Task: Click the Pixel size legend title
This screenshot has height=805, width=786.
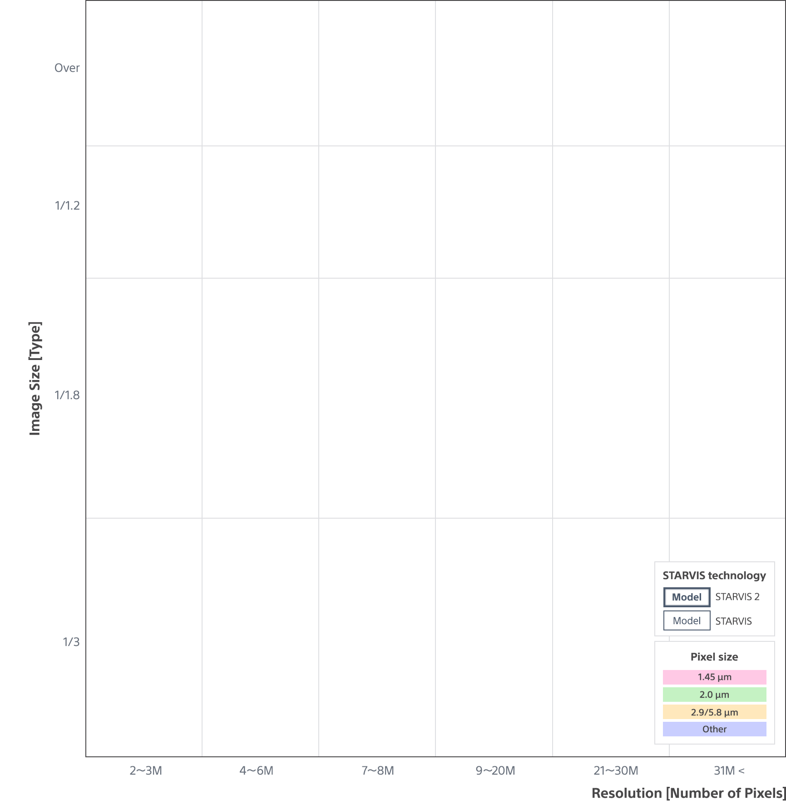Action: [714, 657]
